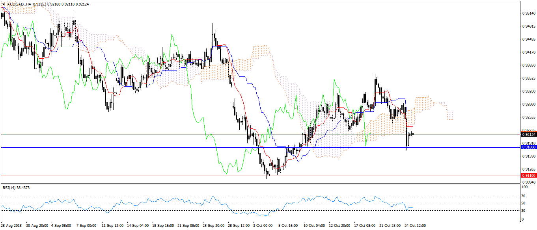Click the RSI(14) indicator label
This screenshot has height=230, width=537.
point(16,187)
